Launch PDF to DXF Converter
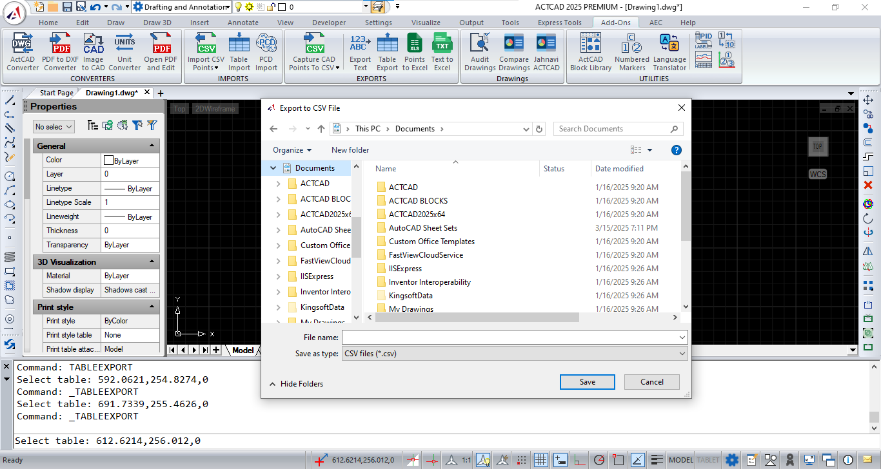This screenshot has height=469, width=881. point(60,52)
